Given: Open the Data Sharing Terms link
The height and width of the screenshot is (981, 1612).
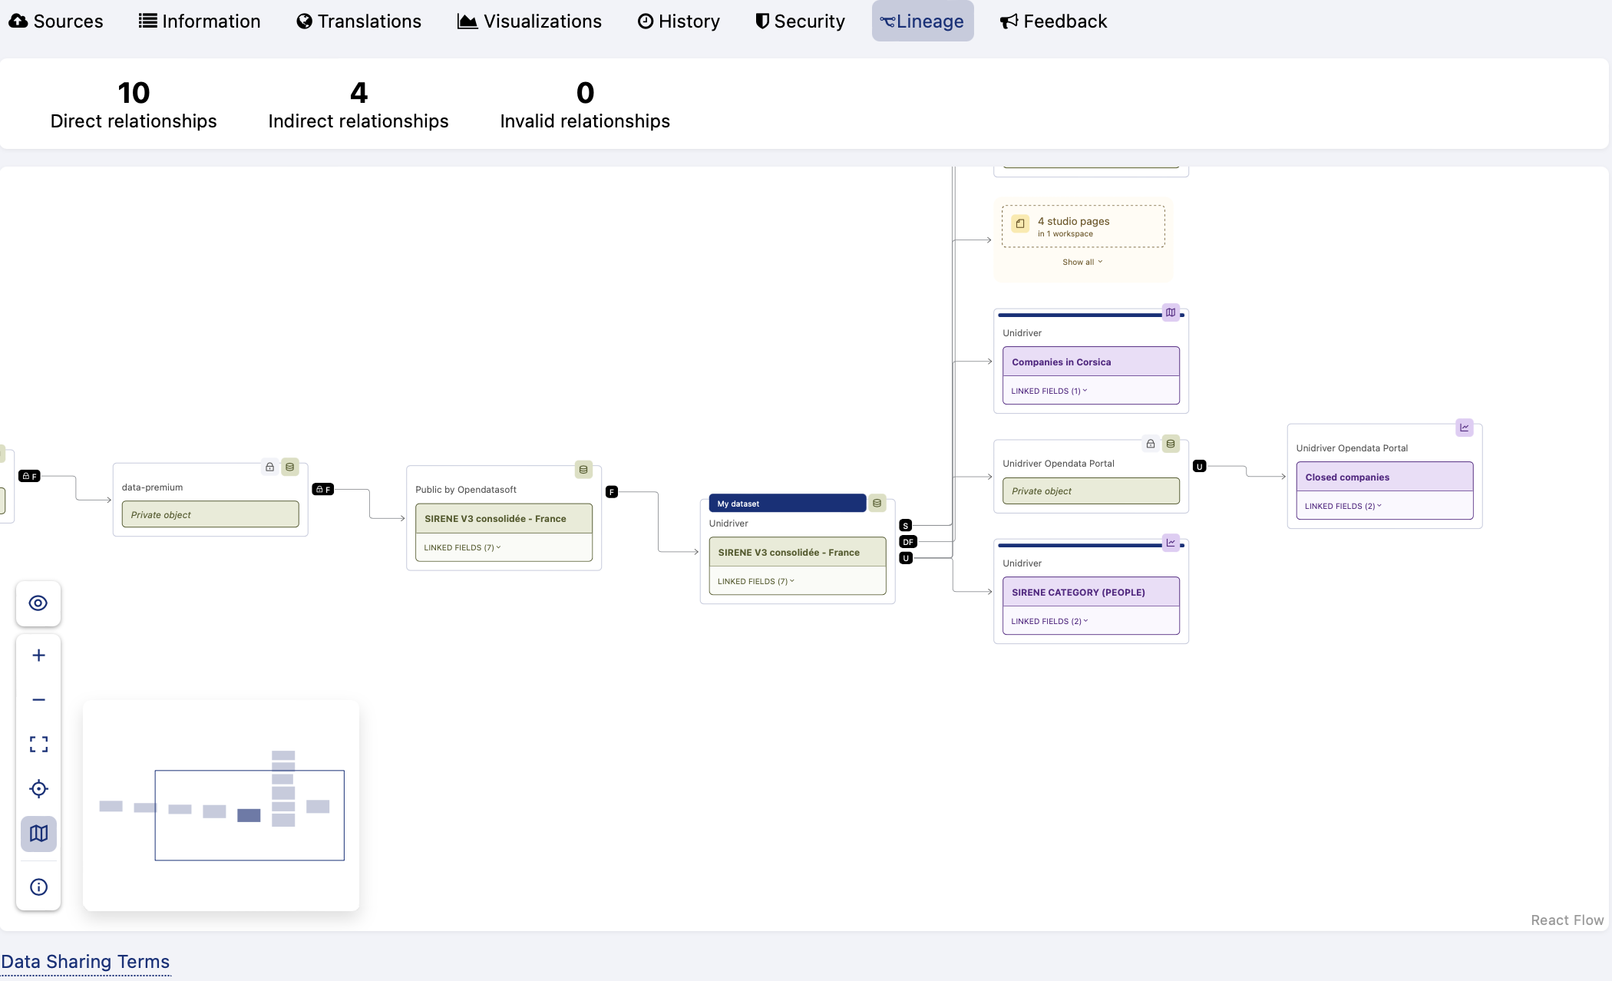Looking at the screenshot, I should tap(85, 962).
